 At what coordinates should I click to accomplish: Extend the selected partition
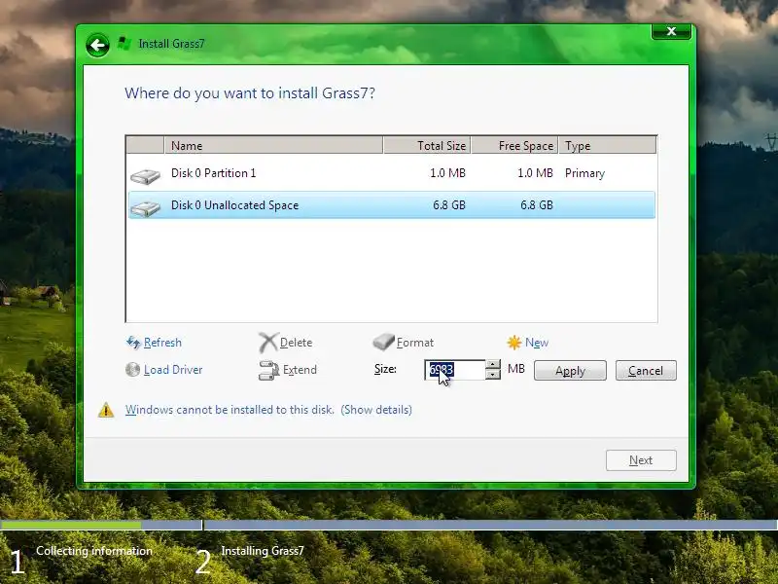(x=300, y=370)
